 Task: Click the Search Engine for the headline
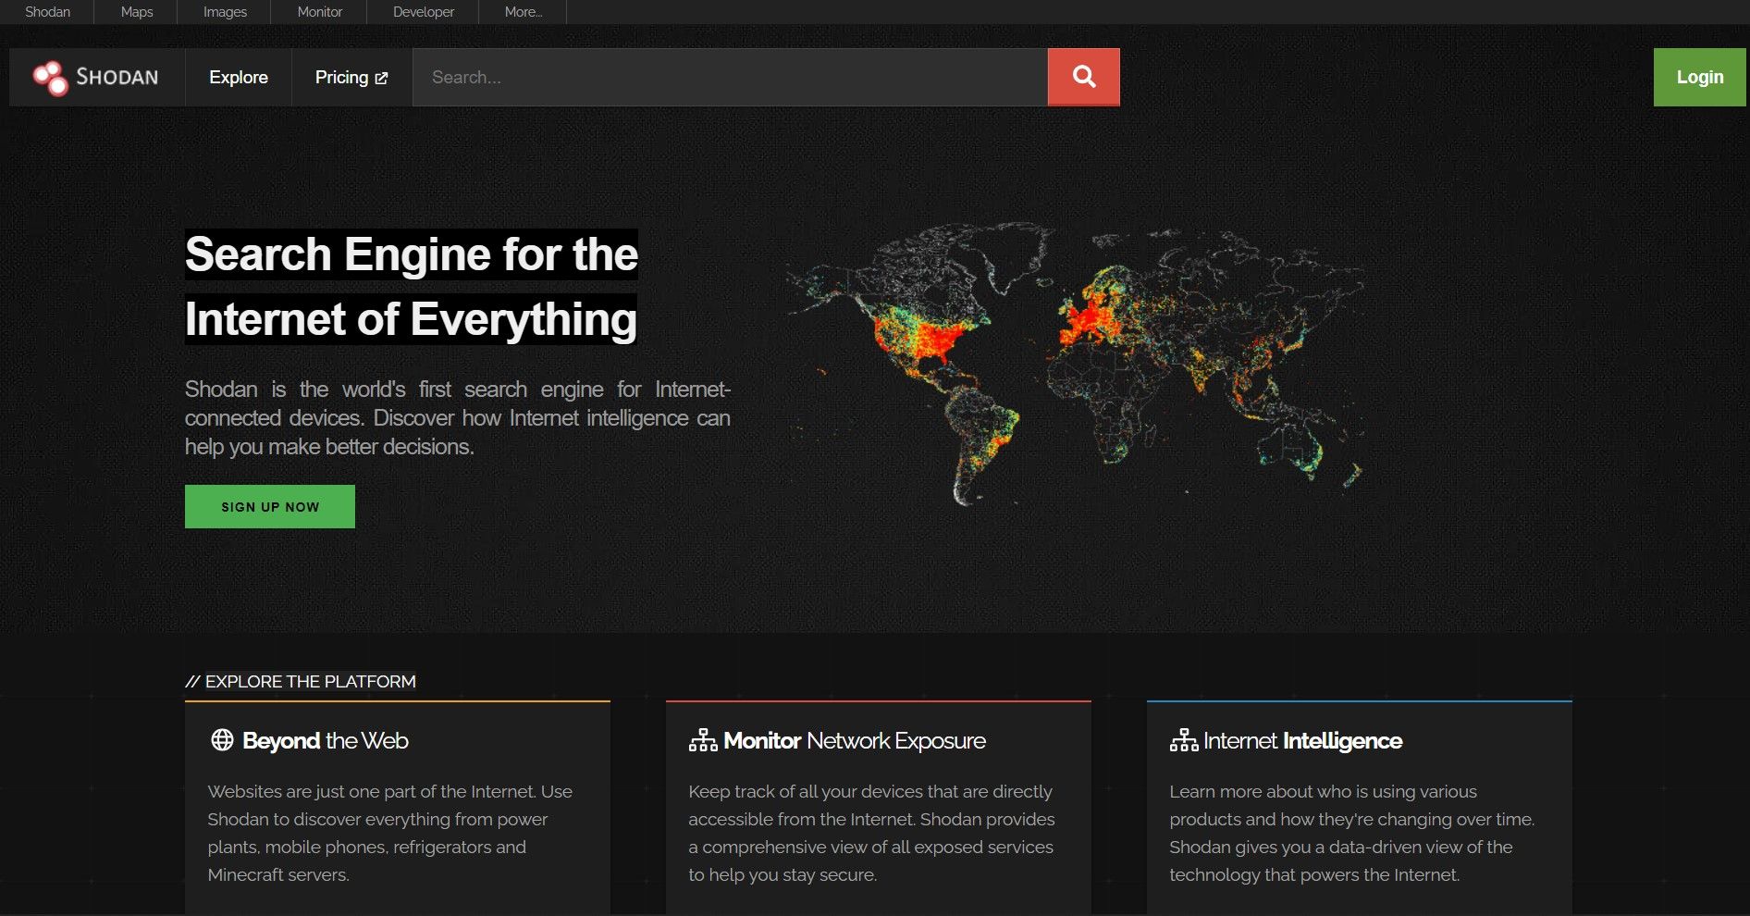click(412, 254)
